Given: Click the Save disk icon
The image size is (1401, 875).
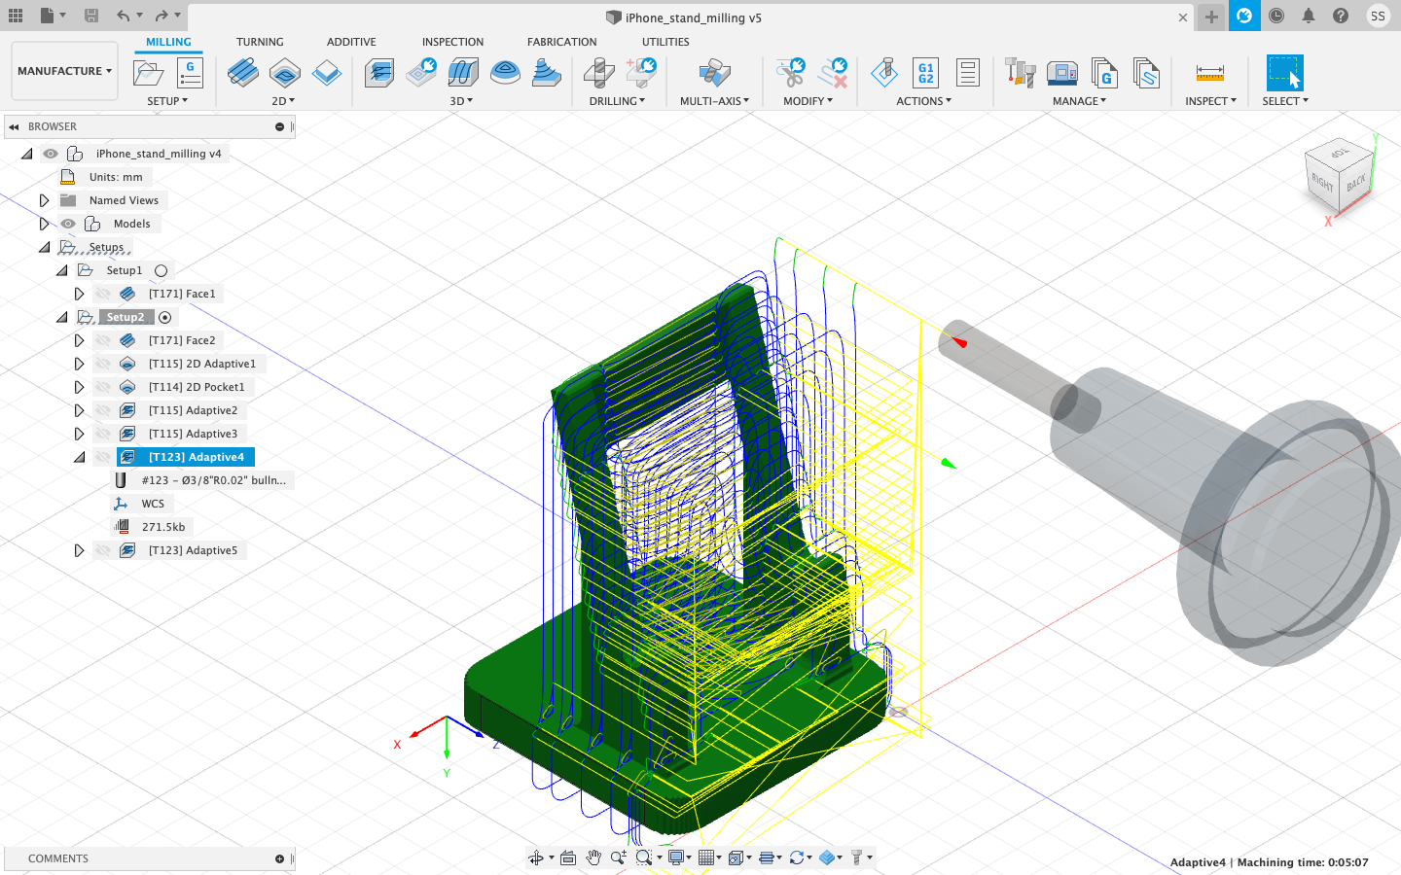Looking at the screenshot, I should 91,16.
